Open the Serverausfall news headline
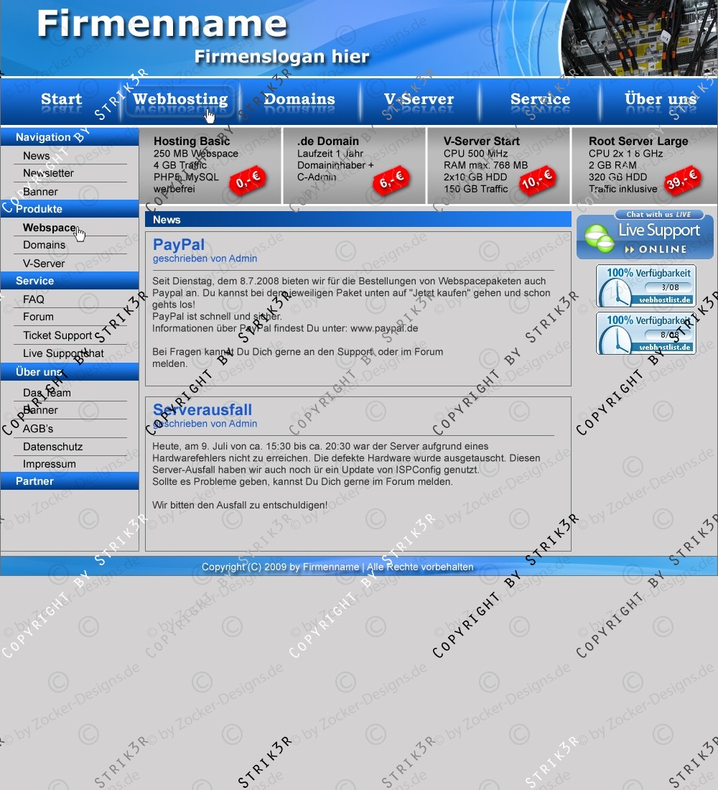The width and height of the screenshot is (718, 790). tap(202, 409)
